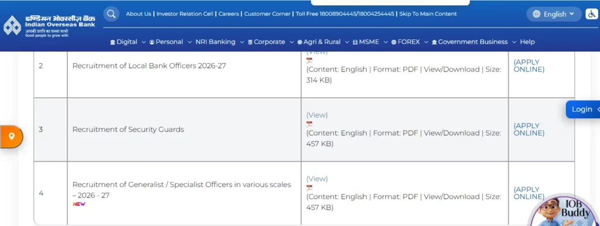The width and height of the screenshot is (600, 226).
Task: Open the About Us link
Action: click(138, 14)
